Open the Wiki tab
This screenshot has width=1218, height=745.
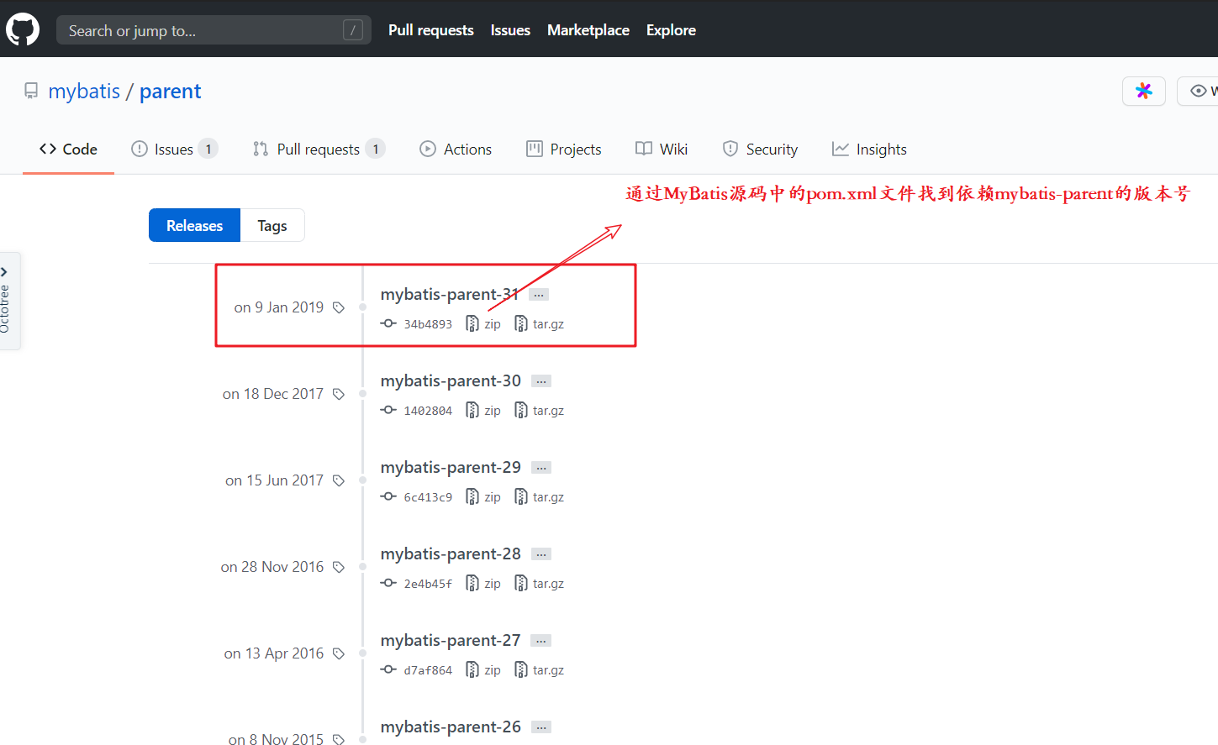(662, 149)
